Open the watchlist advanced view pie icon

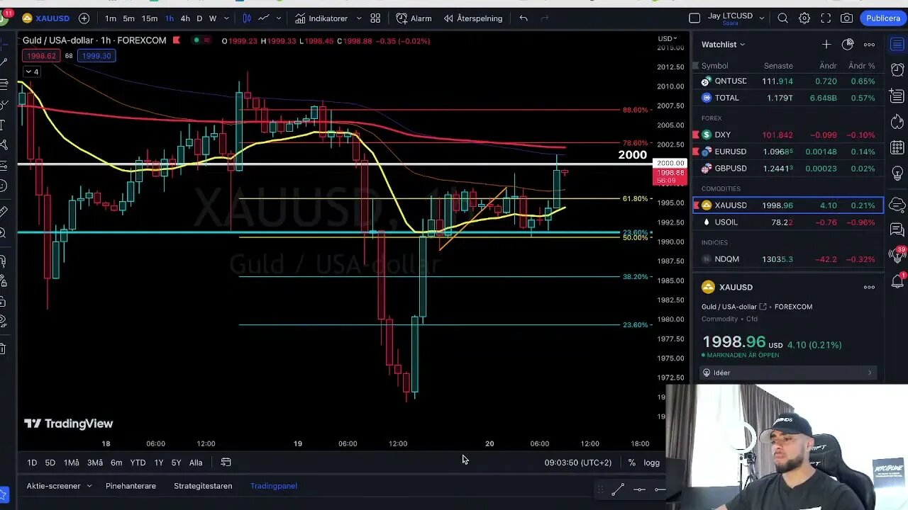pos(848,44)
